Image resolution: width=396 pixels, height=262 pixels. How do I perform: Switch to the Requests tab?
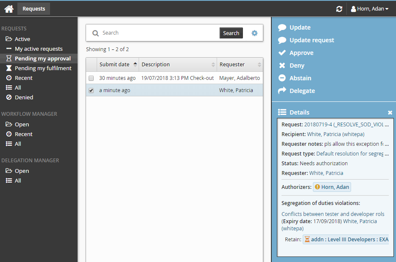coord(33,8)
